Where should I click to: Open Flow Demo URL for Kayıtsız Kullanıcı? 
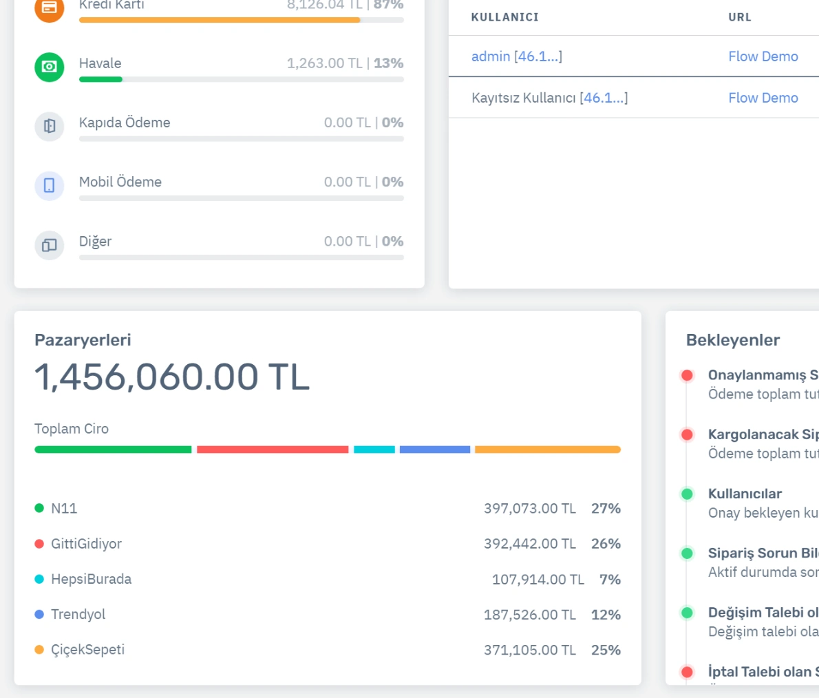click(x=763, y=98)
